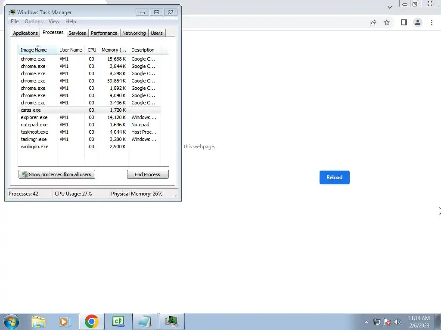Select the Processes tab
This screenshot has width=441, height=330.
pyautogui.click(x=53, y=32)
